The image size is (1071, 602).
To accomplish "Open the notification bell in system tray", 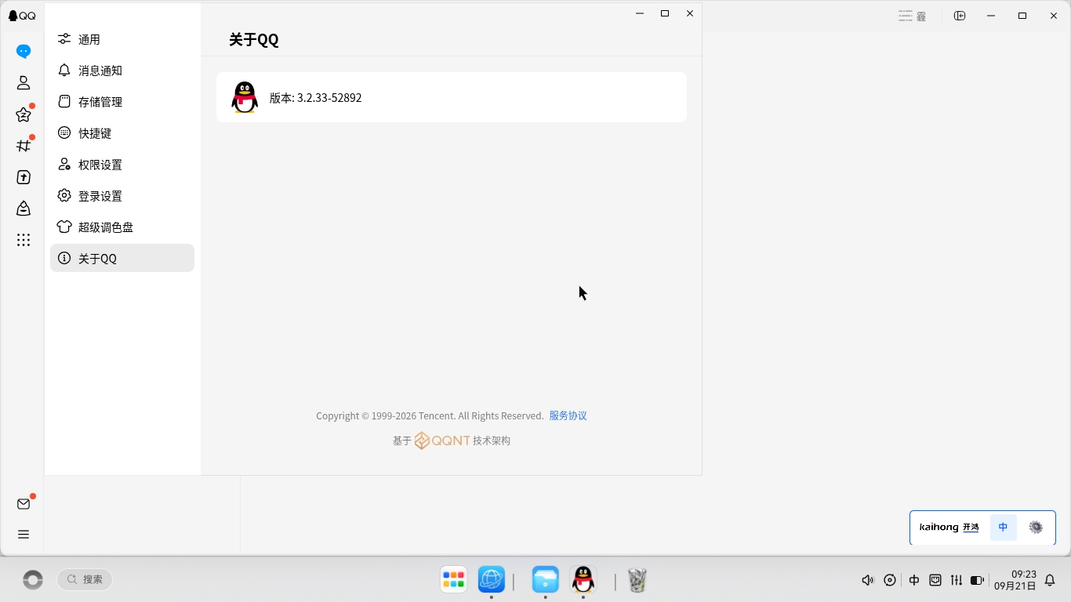I will (1050, 580).
